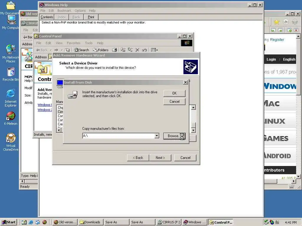Click Mac category banner on web page
Image resolution: width=302 pixels, height=226 pixels.
click(x=280, y=104)
